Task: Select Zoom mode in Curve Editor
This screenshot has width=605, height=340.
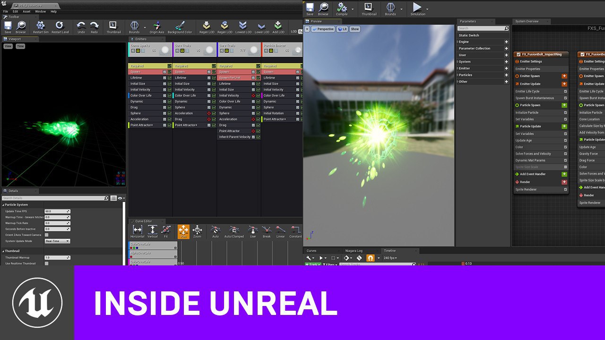Action: (197, 231)
